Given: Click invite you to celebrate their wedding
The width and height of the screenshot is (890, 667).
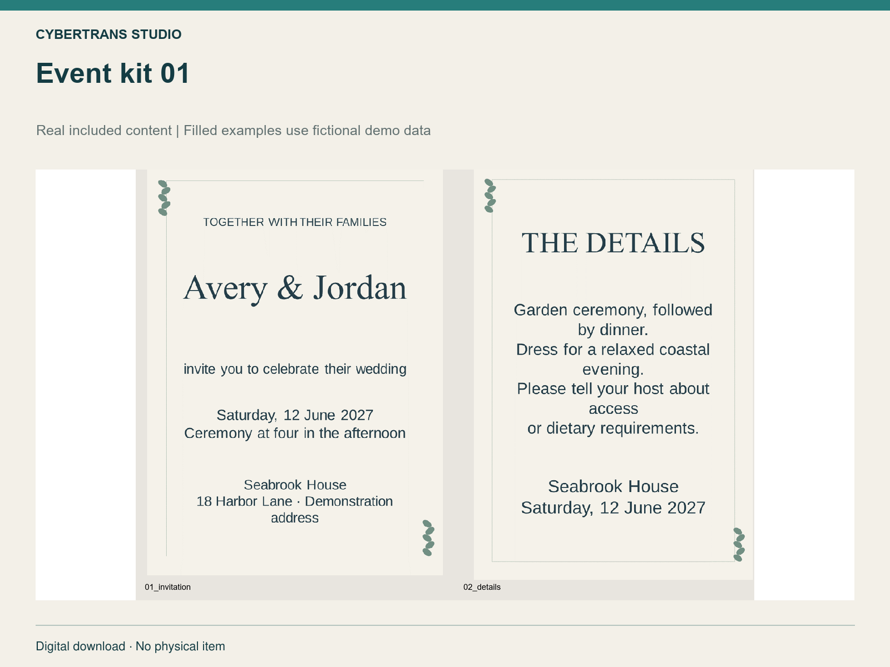Looking at the screenshot, I should coord(295,369).
